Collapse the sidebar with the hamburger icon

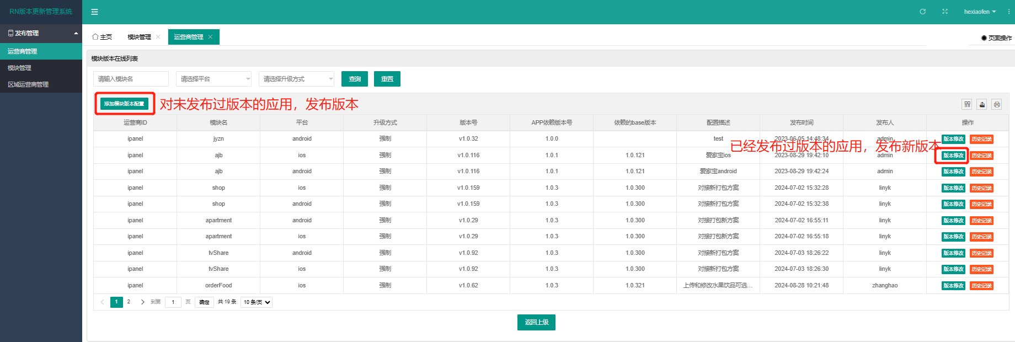[x=94, y=12]
